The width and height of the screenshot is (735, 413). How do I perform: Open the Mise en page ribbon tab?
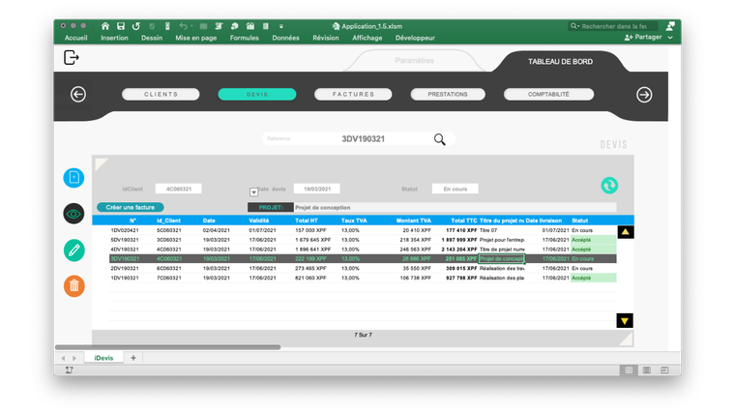(196, 38)
